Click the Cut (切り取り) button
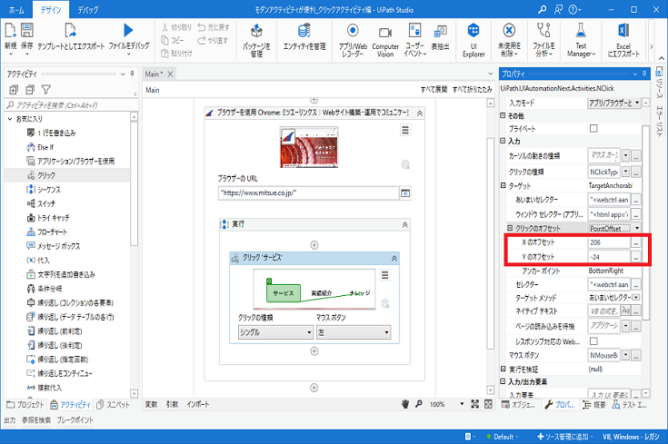This screenshot has width=668, height=444. 176,27
